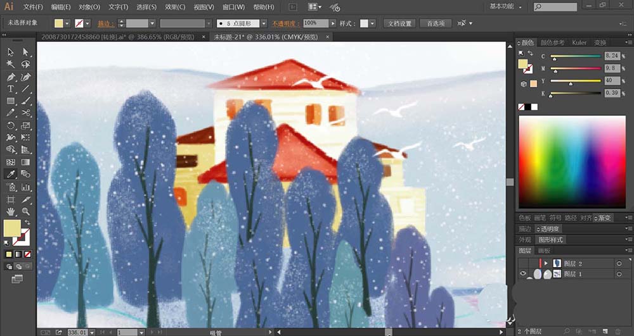Click the C cyan slider in color panel
Viewport: 634px width, 336px height.
[576, 56]
